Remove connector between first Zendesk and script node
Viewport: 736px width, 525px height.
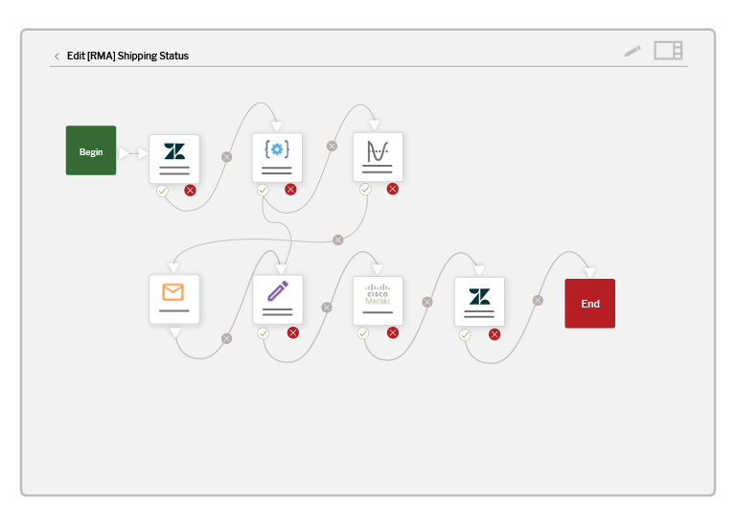point(227,157)
